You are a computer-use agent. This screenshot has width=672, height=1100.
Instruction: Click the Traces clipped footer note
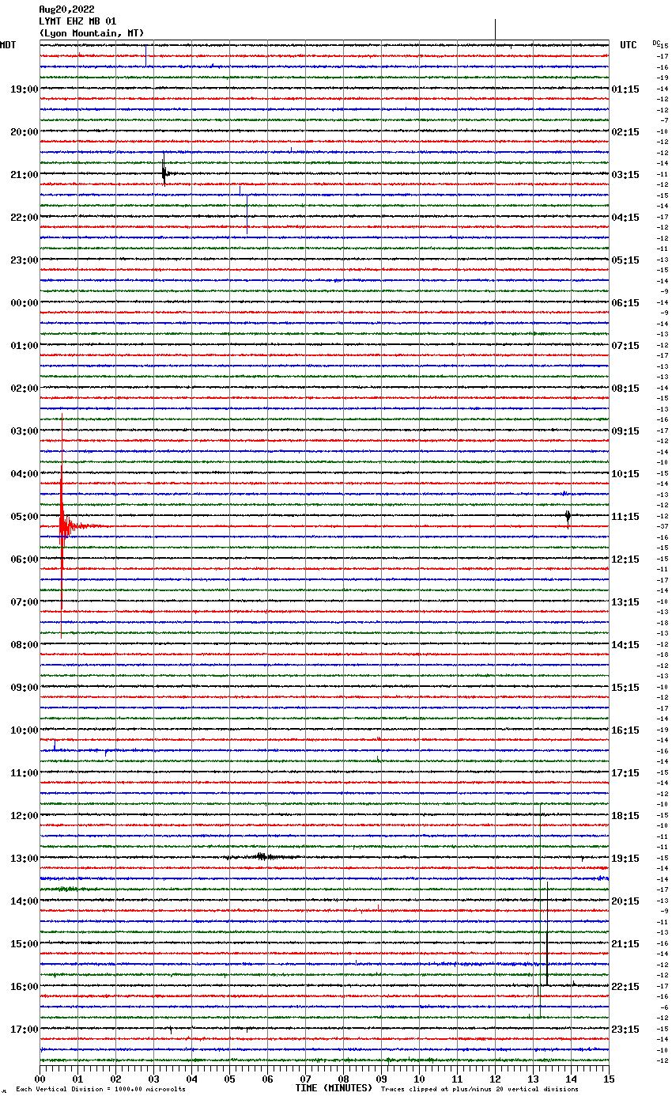point(479,1089)
